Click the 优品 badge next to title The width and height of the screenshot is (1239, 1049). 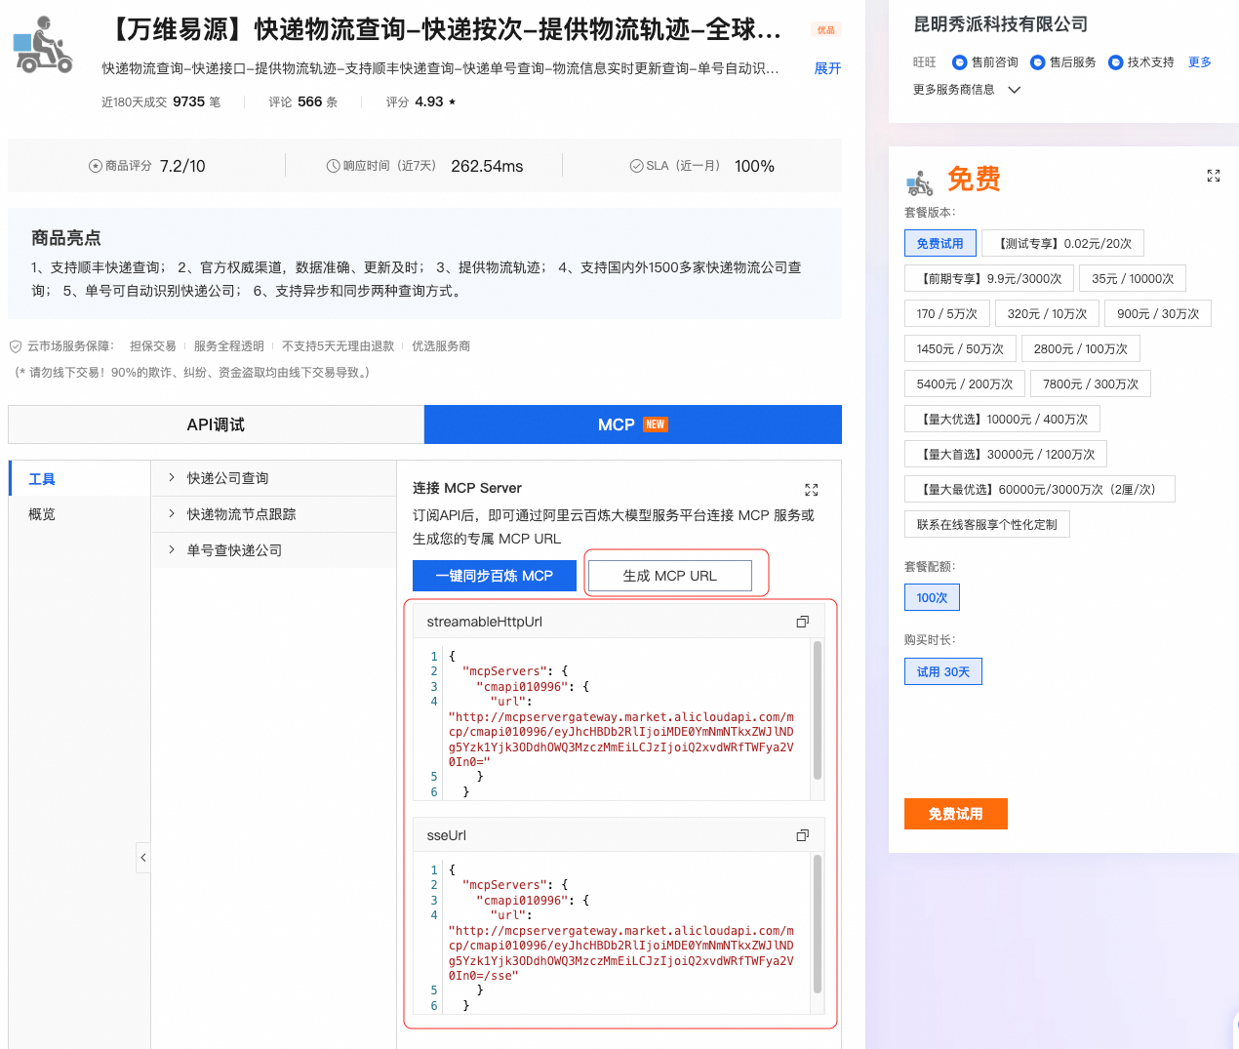(826, 30)
